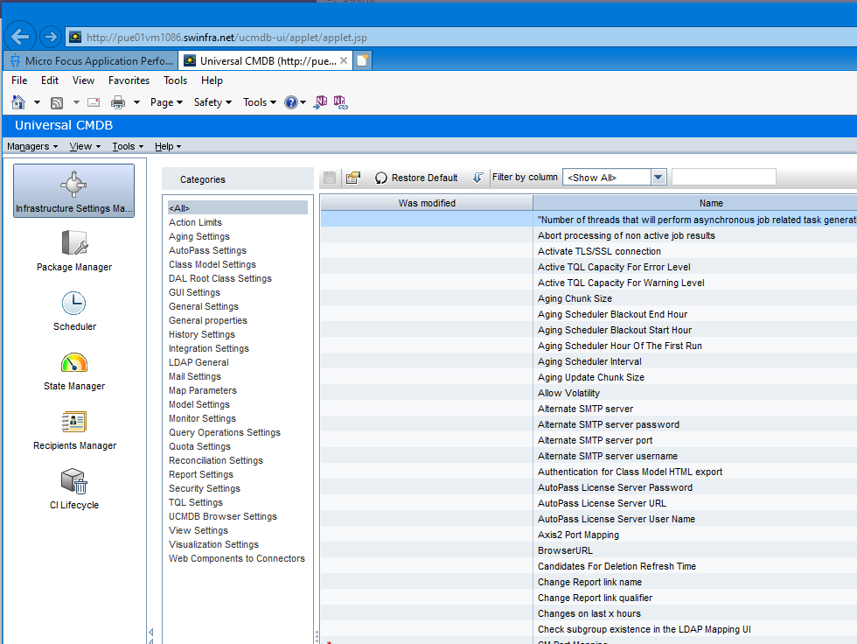Click the RSS feeds icon

[x=56, y=102]
